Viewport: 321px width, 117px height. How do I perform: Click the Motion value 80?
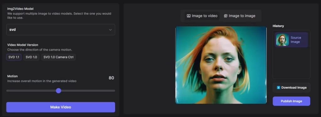(111, 78)
